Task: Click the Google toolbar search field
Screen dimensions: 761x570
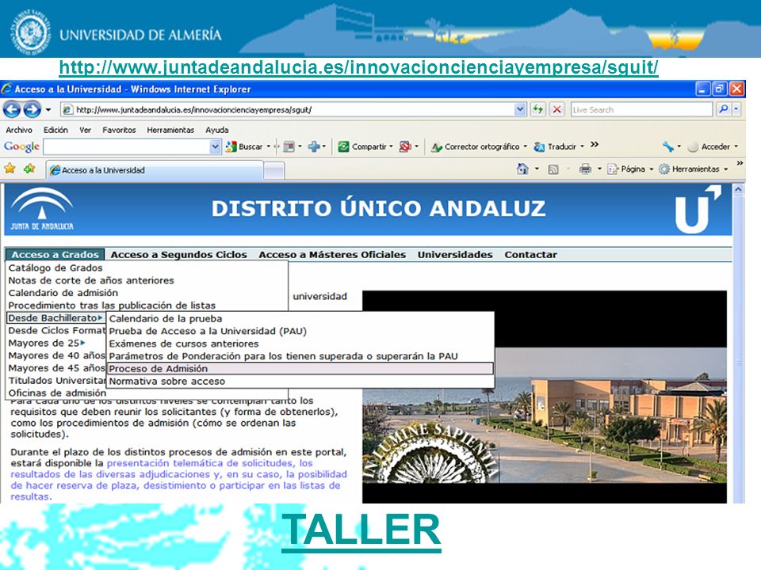Action: pos(127,146)
